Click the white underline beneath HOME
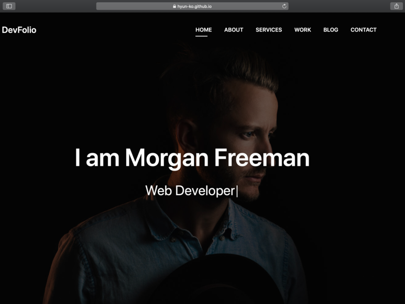This screenshot has height=304, width=405. [202, 36]
